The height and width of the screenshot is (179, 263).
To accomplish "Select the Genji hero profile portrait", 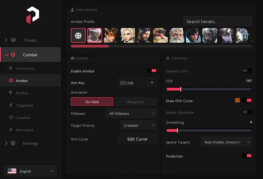I will [95, 36].
